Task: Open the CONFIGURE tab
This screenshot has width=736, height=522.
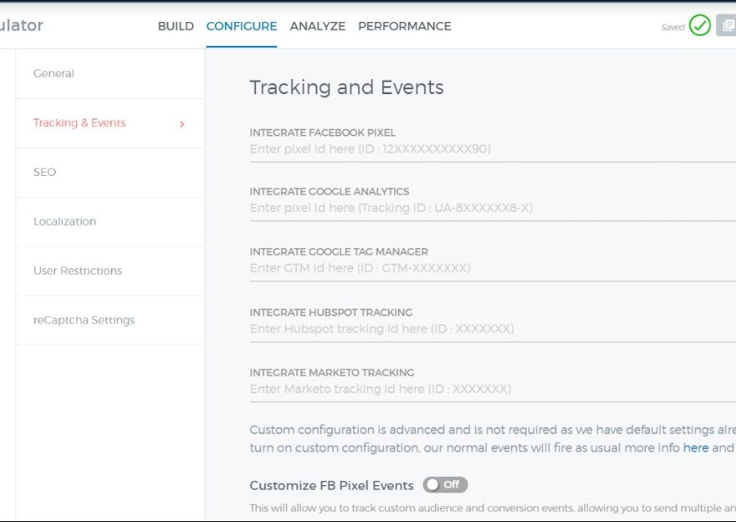Action: 241,26
